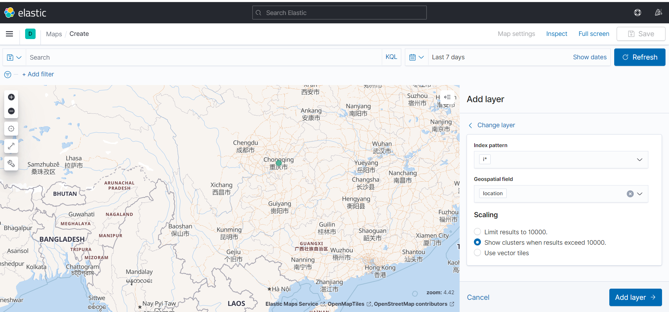Go to Maps breadcrumb
Image resolution: width=669 pixels, height=312 pixels.
54,34
